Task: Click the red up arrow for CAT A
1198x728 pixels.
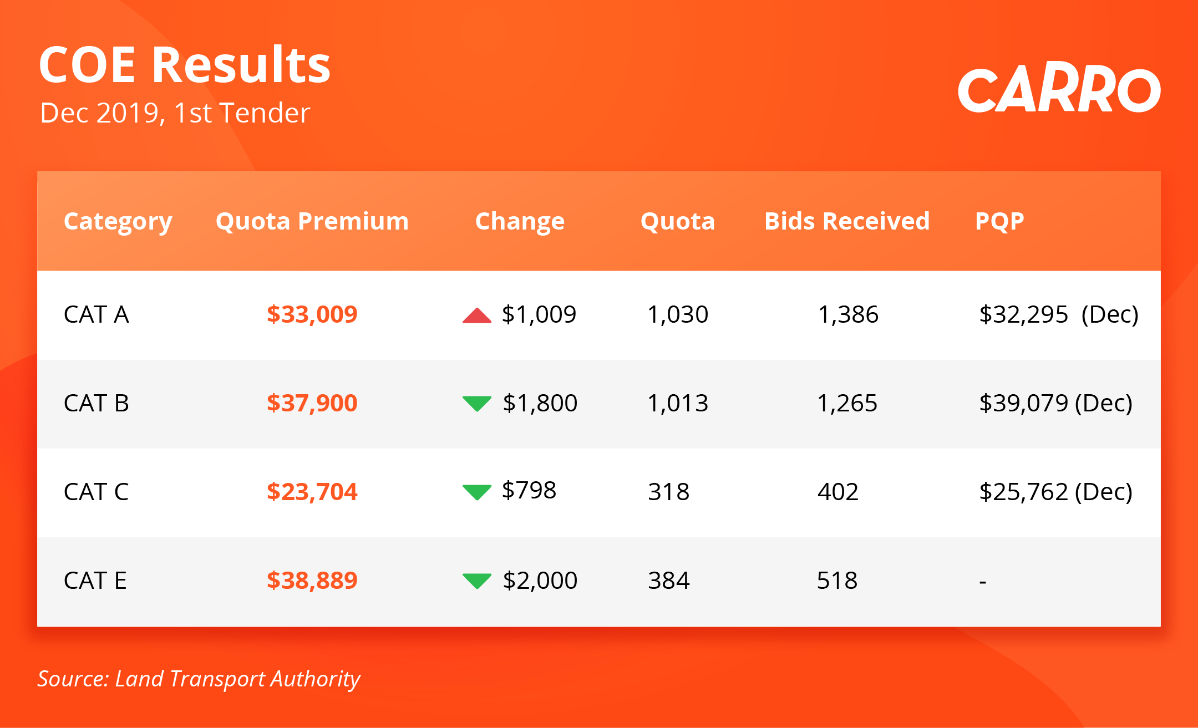Action: [x=477, y=315]
